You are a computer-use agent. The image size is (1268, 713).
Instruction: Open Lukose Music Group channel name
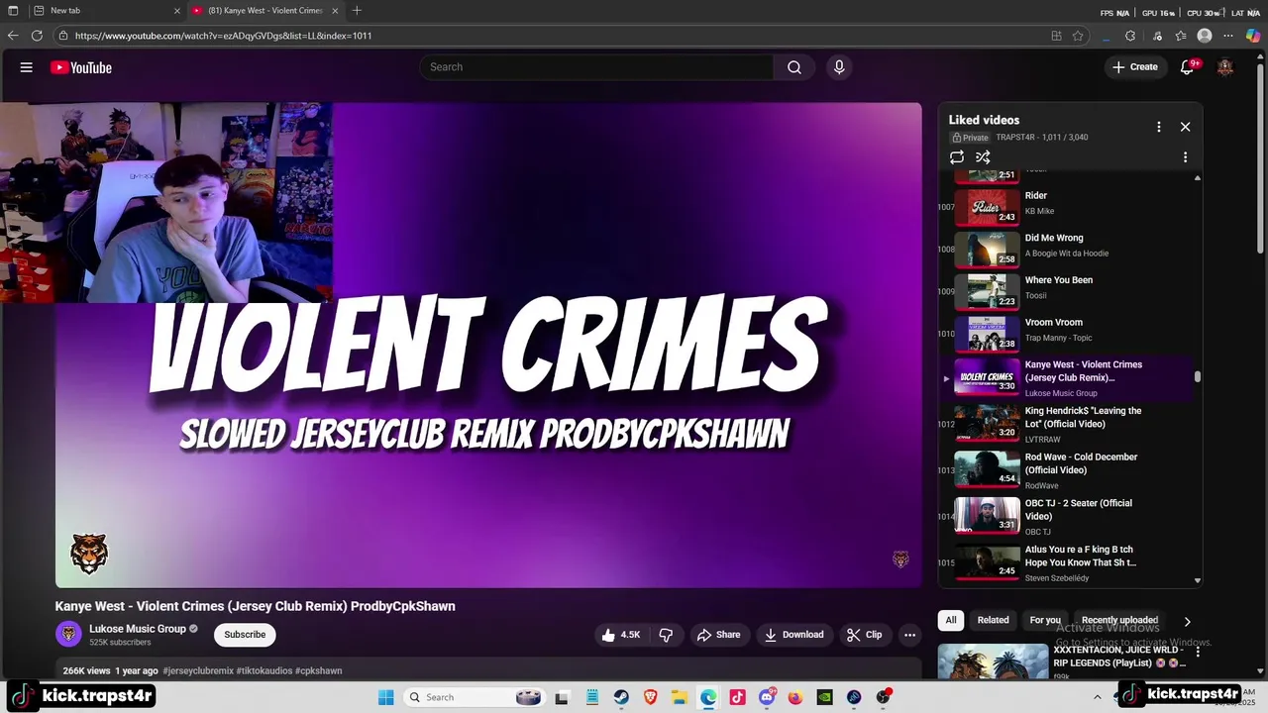tap(138, 629)
